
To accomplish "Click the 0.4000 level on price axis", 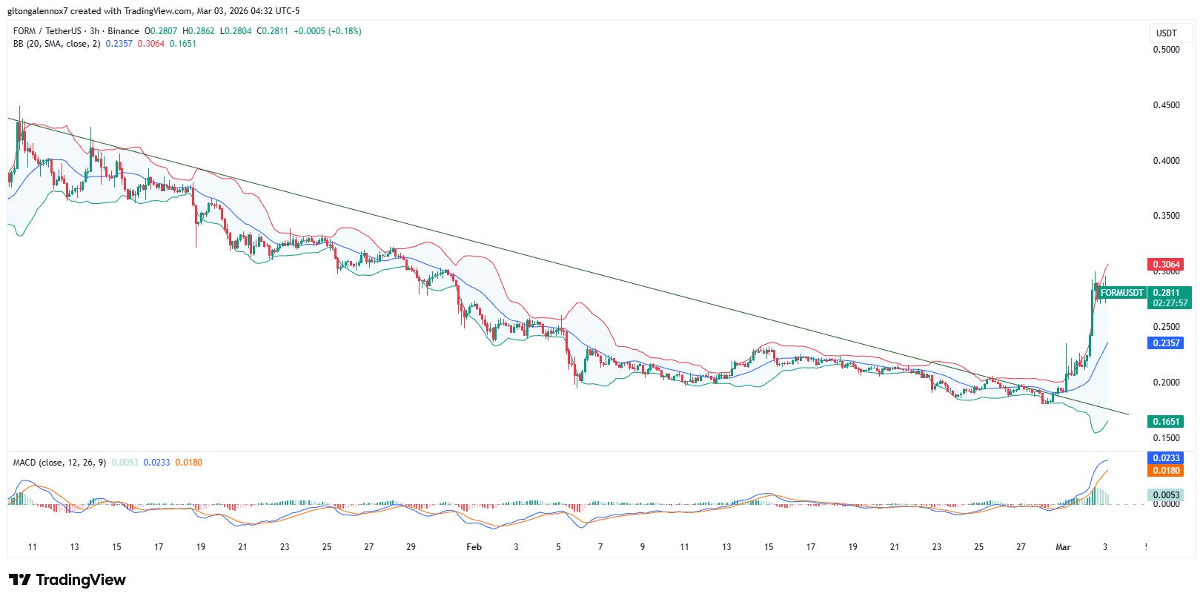I will (1166, 161).
